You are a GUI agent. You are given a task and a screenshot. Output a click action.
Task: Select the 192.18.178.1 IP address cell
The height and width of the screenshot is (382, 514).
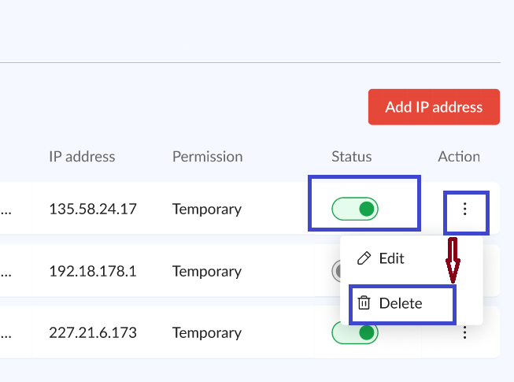[93, 271]
